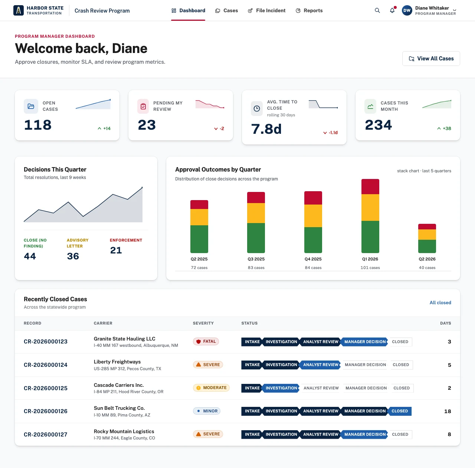The height and width of the screenshot is (468, 475).
Task: Click the Q2 2026 stacked bar
Action: coord(427,238)
